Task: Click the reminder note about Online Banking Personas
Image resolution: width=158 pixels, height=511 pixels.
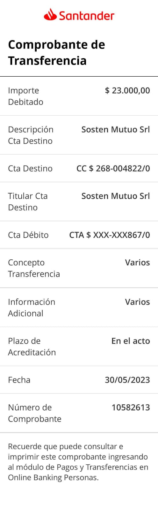Action: [x=78, y=462]
